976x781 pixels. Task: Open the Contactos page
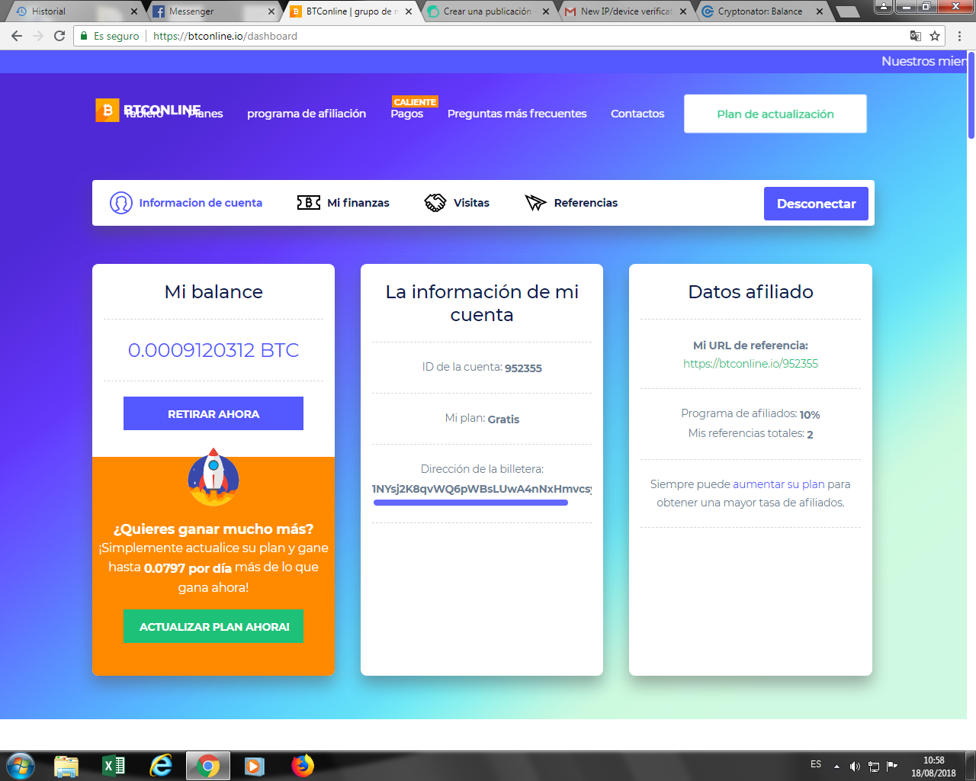[637, 114]
